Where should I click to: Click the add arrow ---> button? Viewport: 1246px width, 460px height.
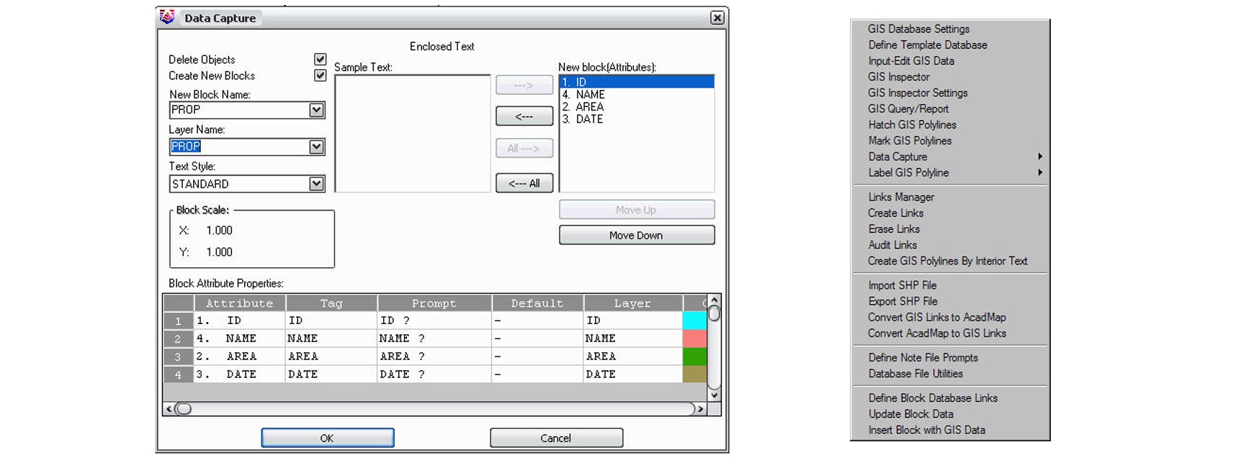click(x=524, y=86)
